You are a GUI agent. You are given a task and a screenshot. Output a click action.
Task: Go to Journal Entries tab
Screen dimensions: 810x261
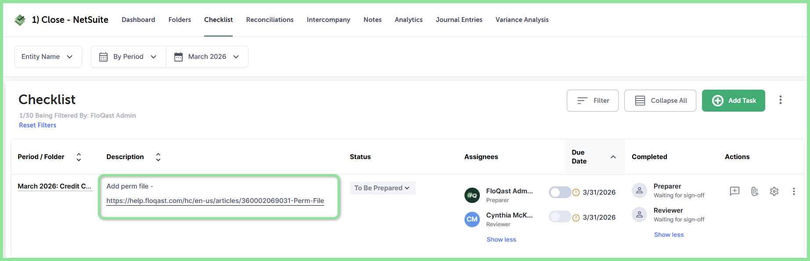[x=459, y=20]
